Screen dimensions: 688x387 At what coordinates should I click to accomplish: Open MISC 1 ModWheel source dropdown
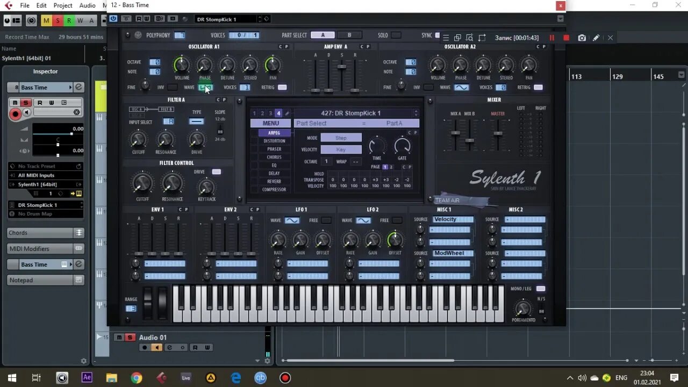(453, 253)
